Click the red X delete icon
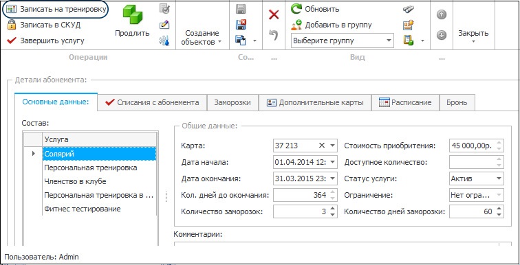 pyautogui.click(x=274, y=14)
